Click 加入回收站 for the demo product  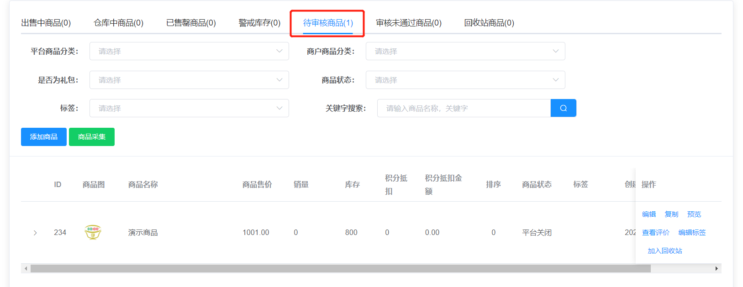click(x=664, y=250)
